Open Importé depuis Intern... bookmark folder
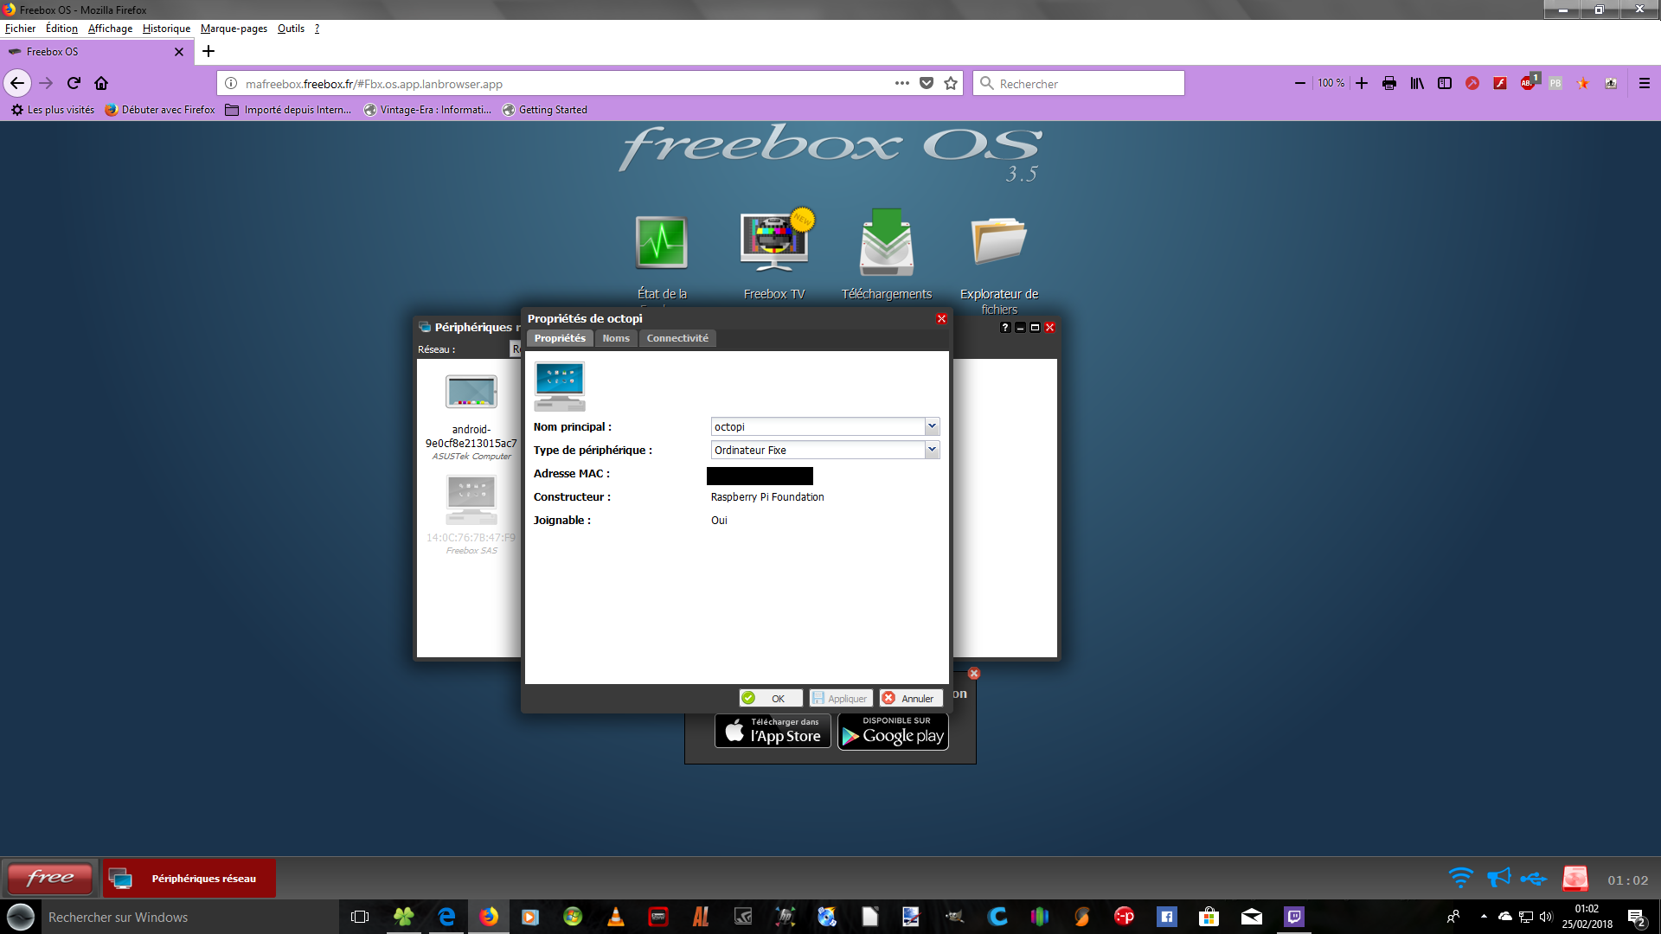This screenshot has width=1661, height=934. 288,110
